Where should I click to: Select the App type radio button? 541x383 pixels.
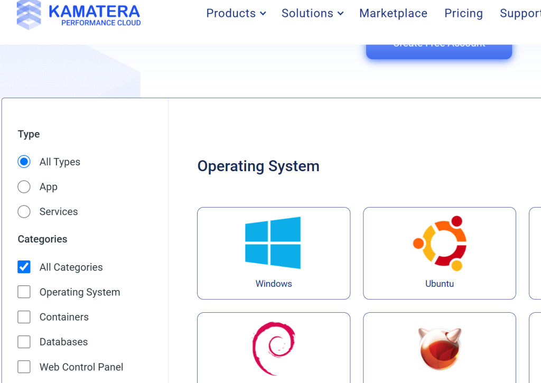coord(24,186)
